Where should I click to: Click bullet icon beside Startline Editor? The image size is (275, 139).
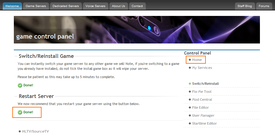(x=190, y=123)
